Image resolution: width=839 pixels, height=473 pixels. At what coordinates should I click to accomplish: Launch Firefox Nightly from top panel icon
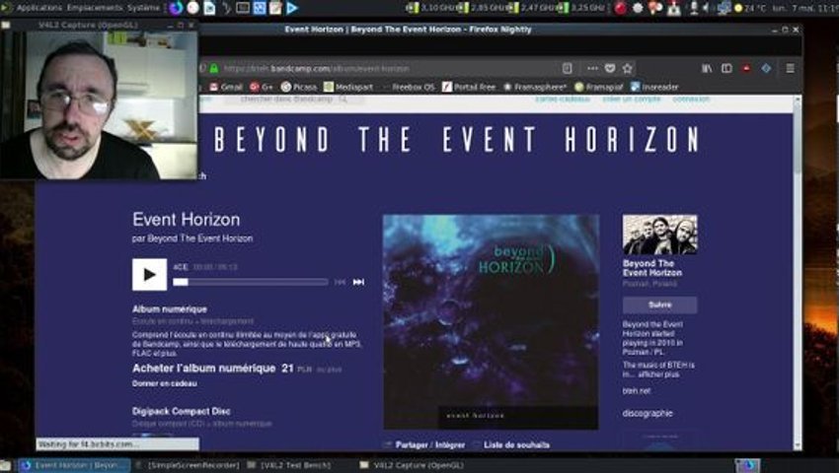coord(176,8)
